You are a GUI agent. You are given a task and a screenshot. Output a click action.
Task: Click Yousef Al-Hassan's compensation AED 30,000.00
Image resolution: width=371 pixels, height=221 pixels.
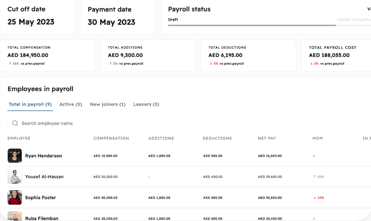pyautogui.click(x=105, y=177)
